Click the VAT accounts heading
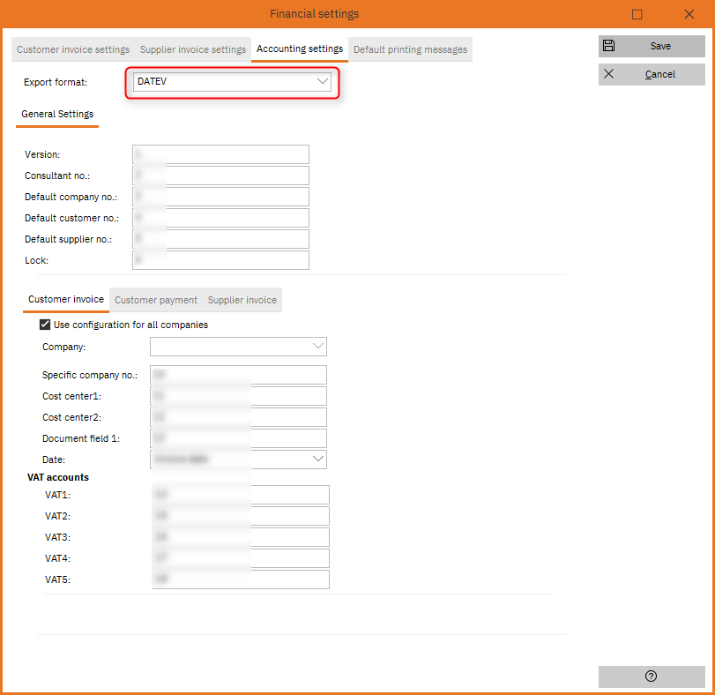The height and width of the screenshot is (695, 715). 58,477
